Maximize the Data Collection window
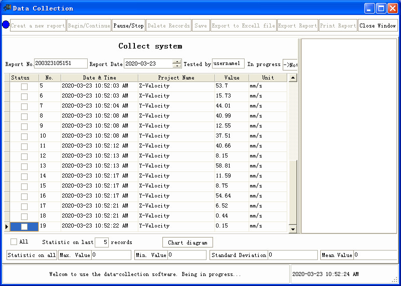This screenshot has height=286, width=401. coord(381,8)
